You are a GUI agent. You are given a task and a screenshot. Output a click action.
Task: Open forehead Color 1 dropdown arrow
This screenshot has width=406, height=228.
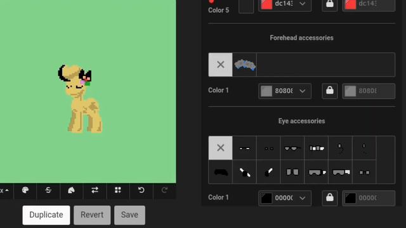click(303, 91)
